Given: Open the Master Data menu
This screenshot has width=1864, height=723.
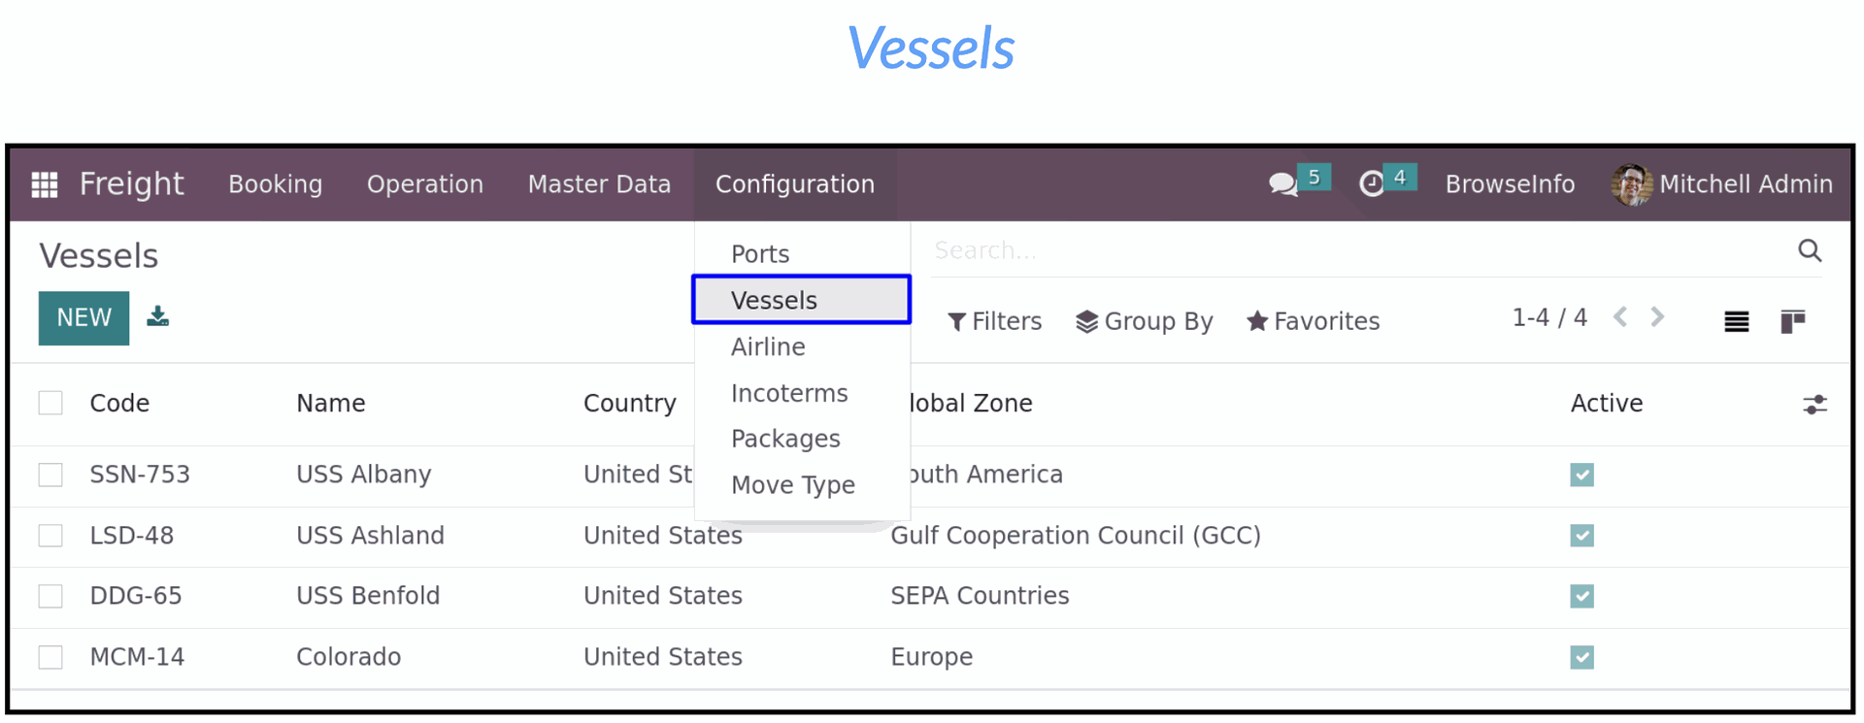Looking at the screenshot, I should click(x=599, y=184).
